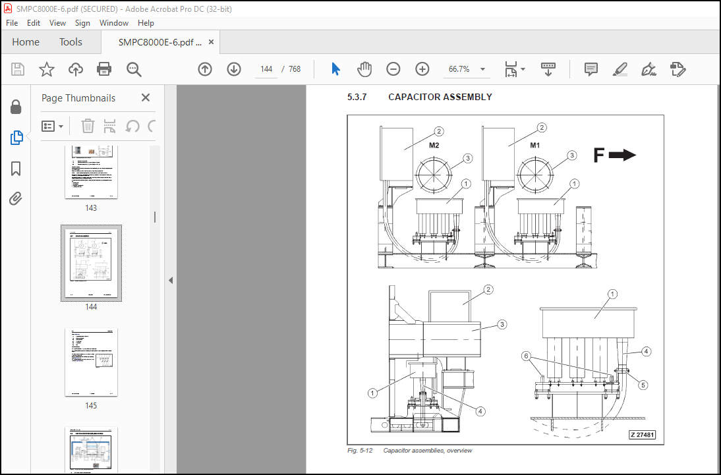Toggle the Page Thumbnails sidebar icon
The height and width of the screenshot is (475, 721).
tap(16, 138)
